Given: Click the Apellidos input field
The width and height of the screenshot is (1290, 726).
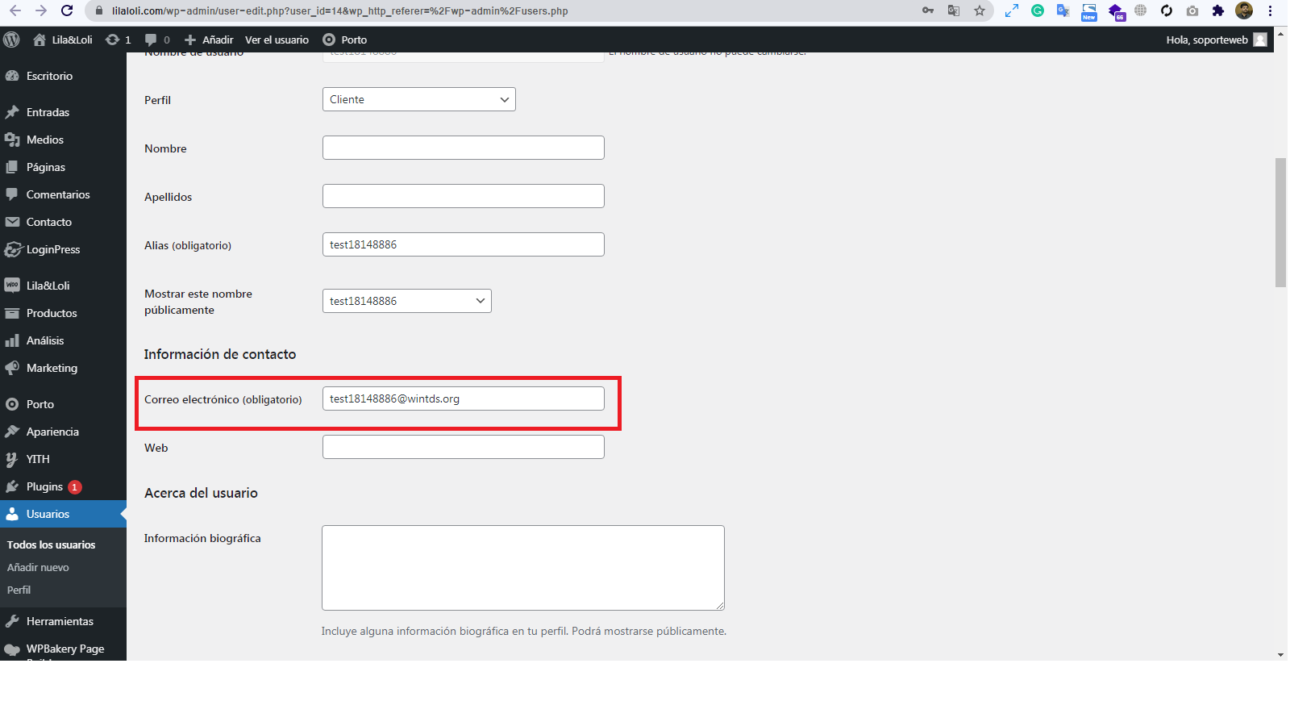Looking at the screenshot, I should pyautogui.click(x=463, y=196).
